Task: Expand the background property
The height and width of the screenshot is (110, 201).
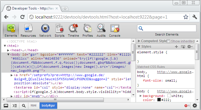Action: [141, 96]
